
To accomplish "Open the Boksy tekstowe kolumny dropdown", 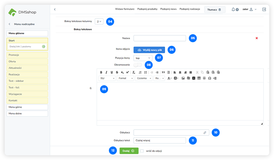I will 99,21.
